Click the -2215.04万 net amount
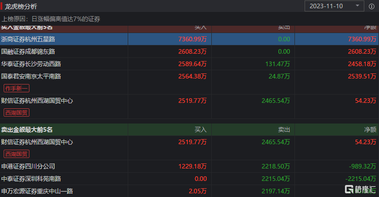 361,179
